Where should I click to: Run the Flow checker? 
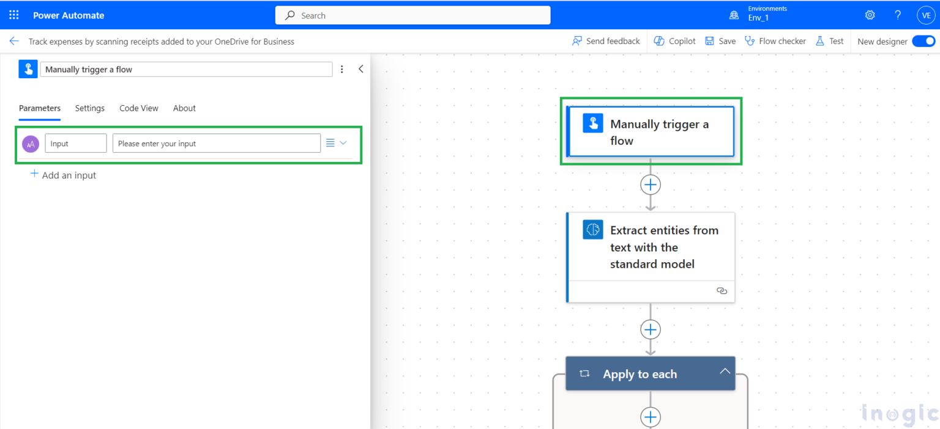pyautogui.click(x=775, y=41)
